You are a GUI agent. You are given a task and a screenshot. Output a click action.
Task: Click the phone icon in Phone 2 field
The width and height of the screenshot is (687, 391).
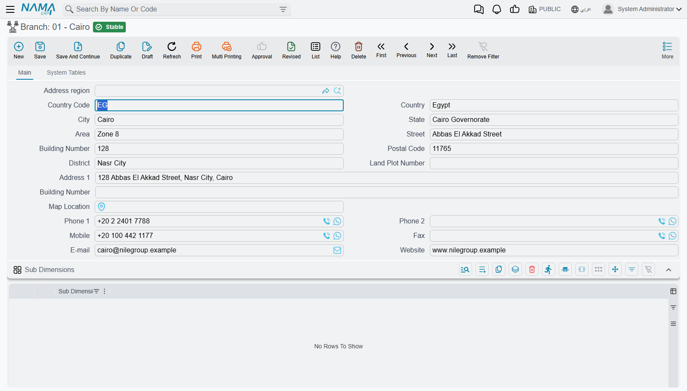662,221
